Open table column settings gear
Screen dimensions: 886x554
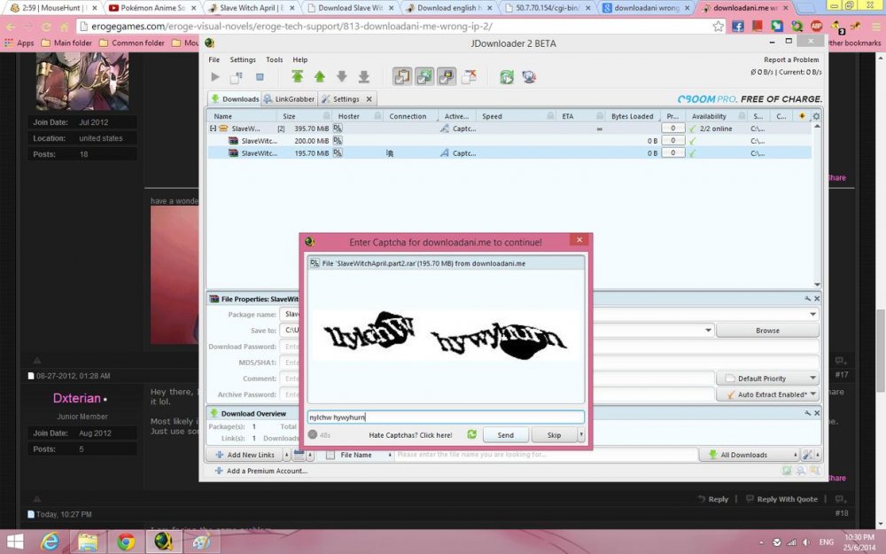816,116
